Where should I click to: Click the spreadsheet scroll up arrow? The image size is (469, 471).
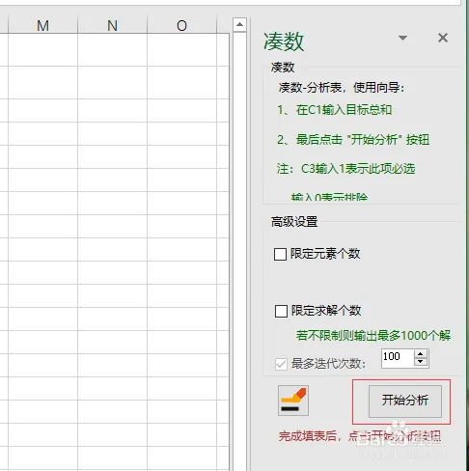239,25
